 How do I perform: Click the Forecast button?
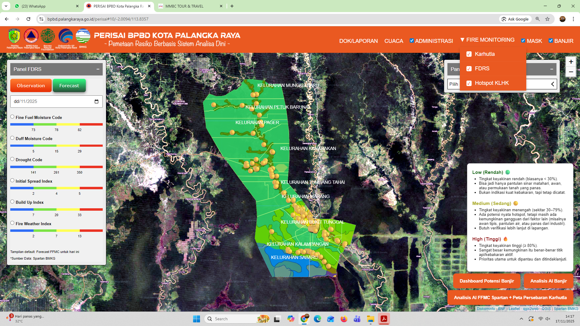(x=69, y=86)
